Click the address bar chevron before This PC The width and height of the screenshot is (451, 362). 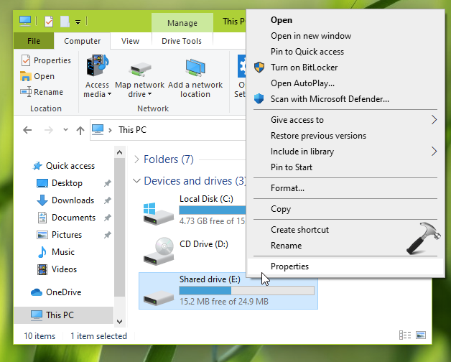[x=110, y=130]
